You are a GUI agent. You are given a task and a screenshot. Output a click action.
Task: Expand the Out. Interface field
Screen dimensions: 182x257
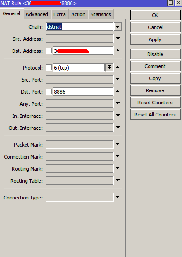coord(117,128)
